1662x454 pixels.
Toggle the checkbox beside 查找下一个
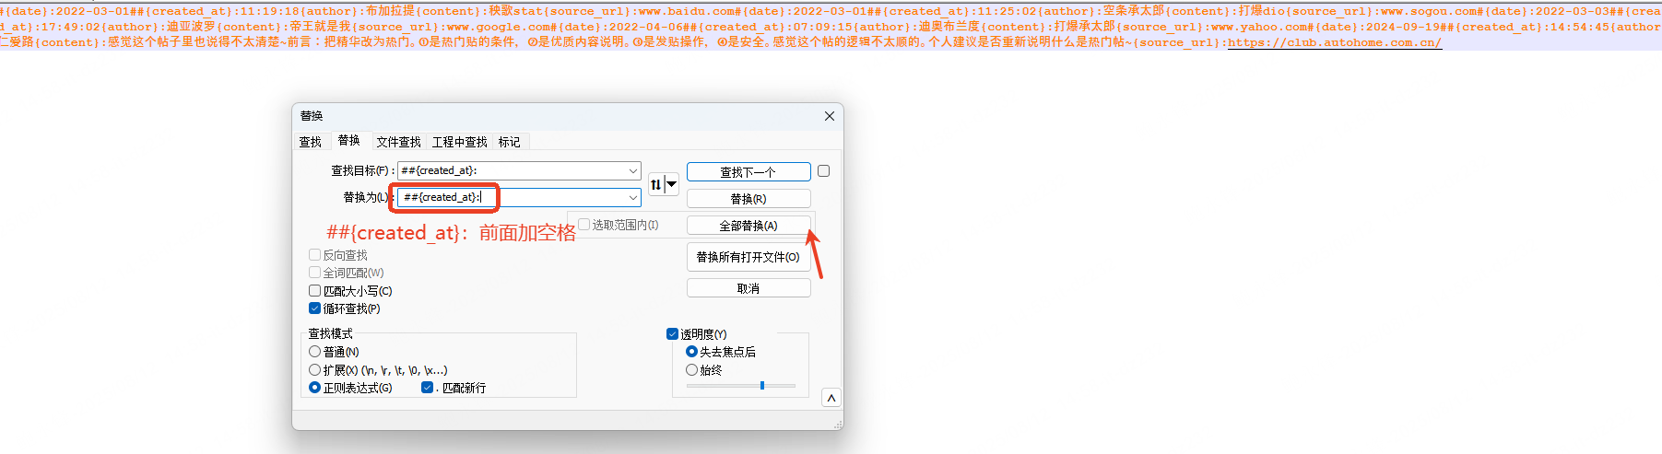(x=823, y=171)
